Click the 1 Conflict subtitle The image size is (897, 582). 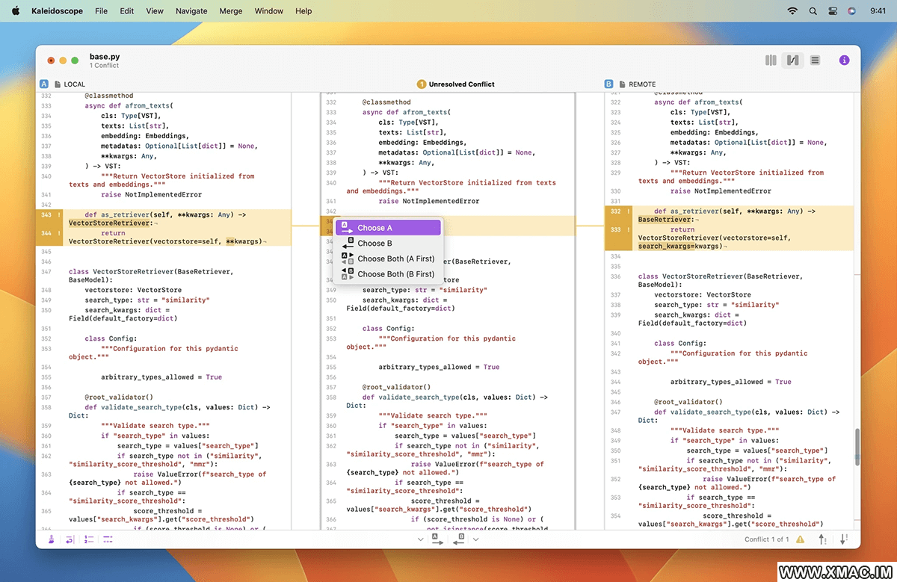[105, 66]
